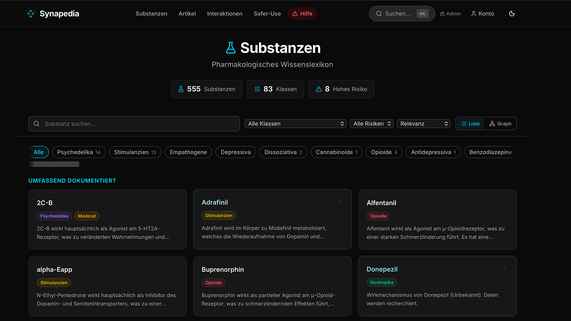The width and height of the screenshot is (571, 321).
Task: Open the Konto link
Action: pyautogui.click(x=482, y=13)
